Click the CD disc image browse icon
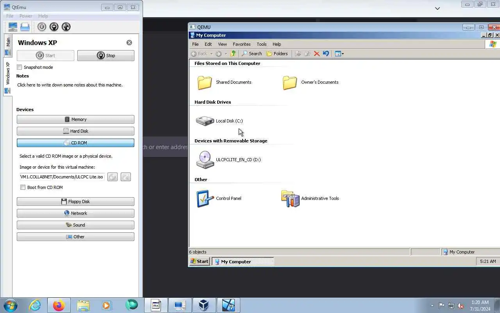500x313 pixels. (x=112, y=177)
